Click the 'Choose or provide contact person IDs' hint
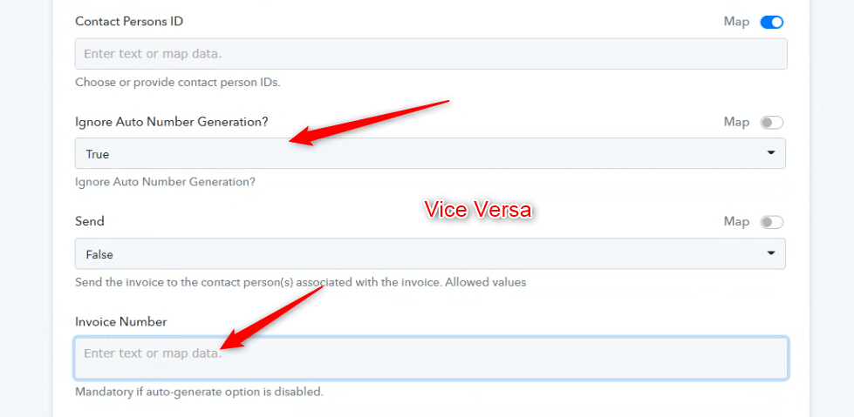The height and width of the screenshot is (417, 854). (x=178, y=83)
